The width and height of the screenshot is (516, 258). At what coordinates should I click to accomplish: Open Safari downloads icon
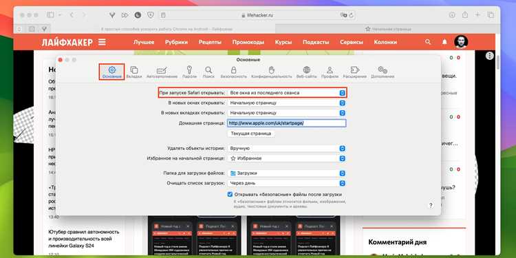coord(452,15)
